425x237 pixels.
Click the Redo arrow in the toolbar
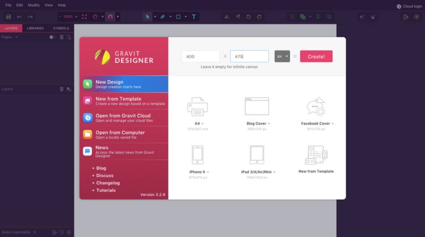(x=30, y=17)
